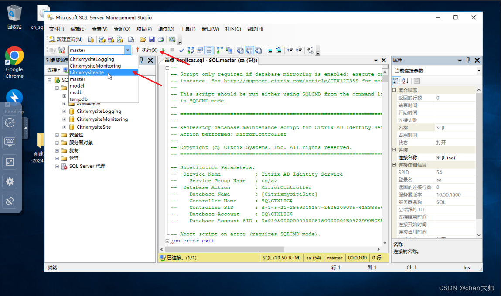Toggle Include Actual Execution Plan
The width and height of the screenshot is (501, 296).
(x=220, y=50)
